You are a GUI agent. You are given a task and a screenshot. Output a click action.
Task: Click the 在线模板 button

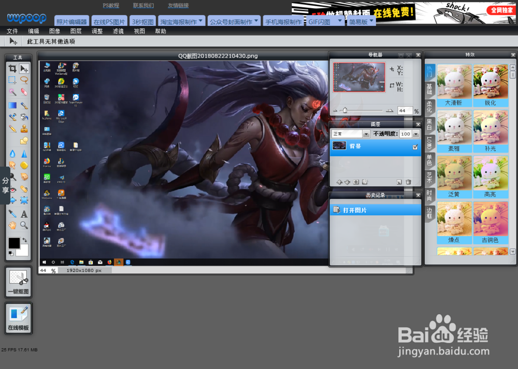(19, 318)
